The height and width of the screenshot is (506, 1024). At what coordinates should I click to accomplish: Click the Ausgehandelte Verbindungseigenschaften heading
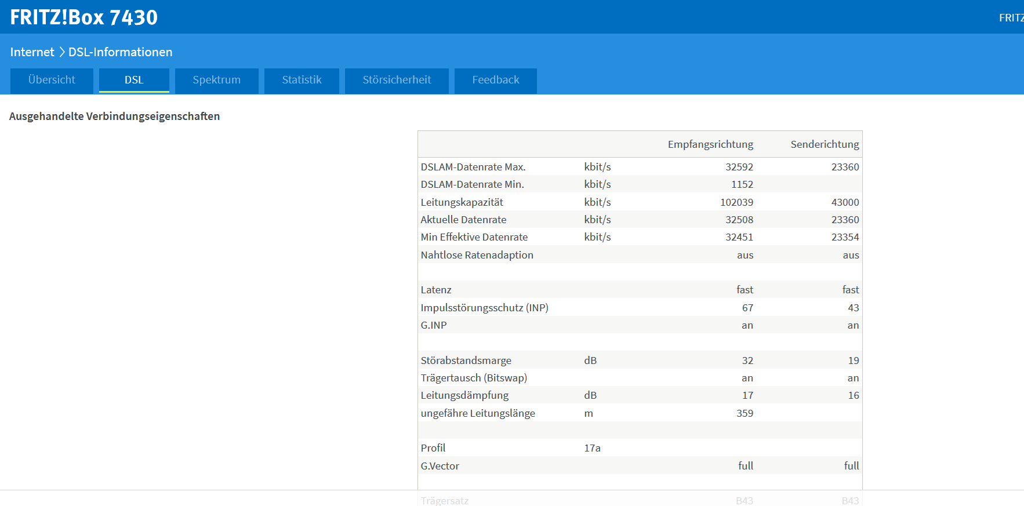click(x=114, y=117)
